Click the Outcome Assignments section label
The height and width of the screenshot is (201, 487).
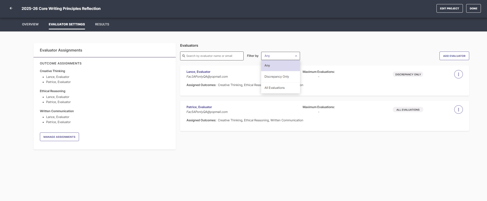click(x=61, y=63)
